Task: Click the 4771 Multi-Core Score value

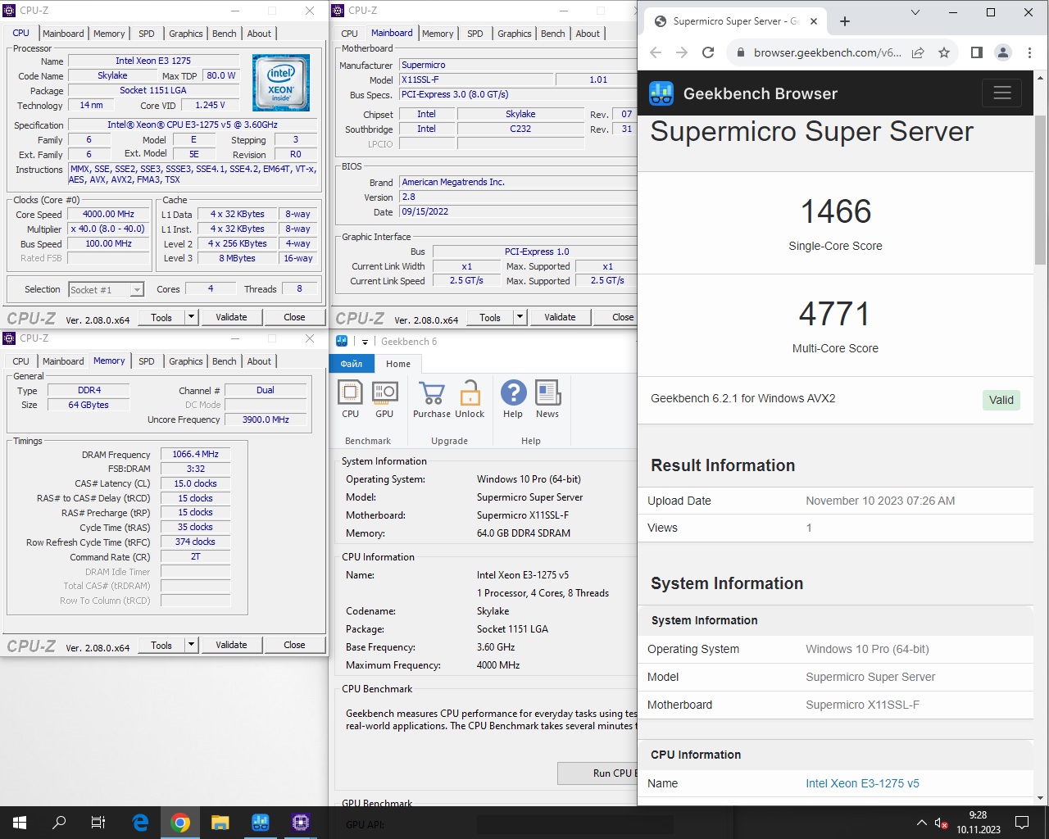Action: point(835,314)
